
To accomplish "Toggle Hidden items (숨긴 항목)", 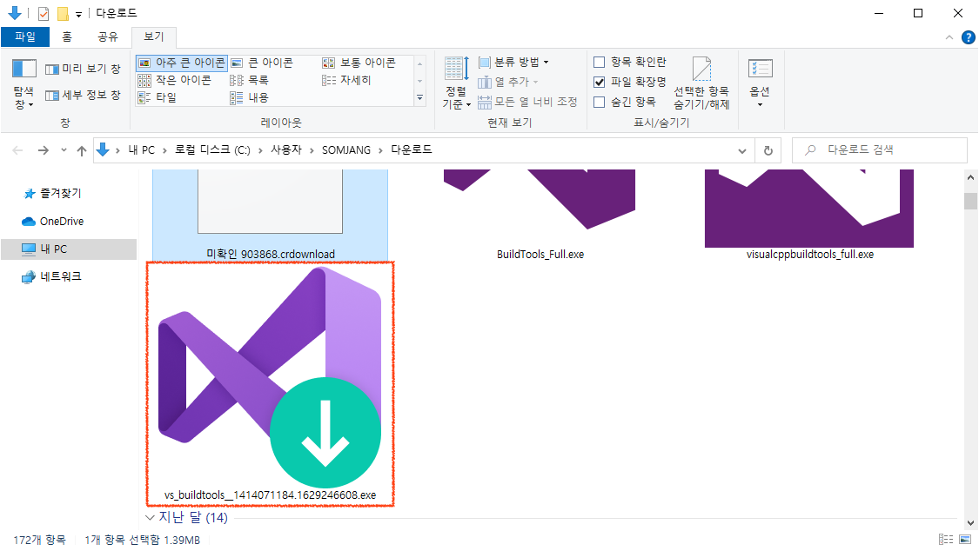I will (624, 102).
